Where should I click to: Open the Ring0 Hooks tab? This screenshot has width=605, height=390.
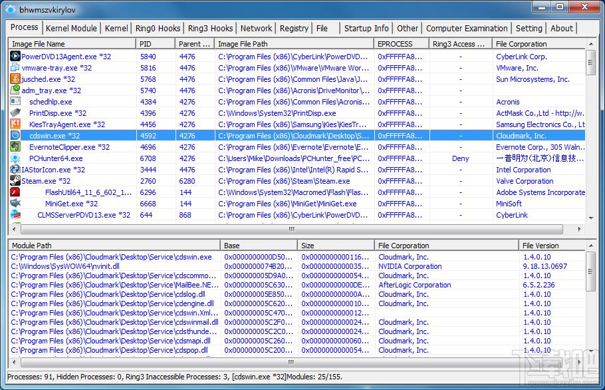pyautogui.click(x=158, y=28)
